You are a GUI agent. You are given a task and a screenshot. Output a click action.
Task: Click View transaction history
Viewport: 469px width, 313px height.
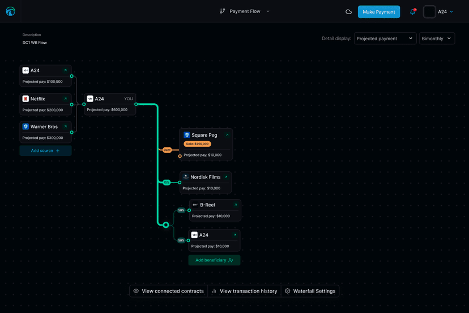pos(244,291)
